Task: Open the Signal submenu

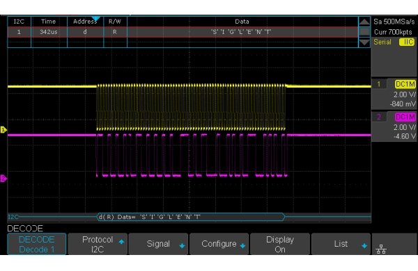Action: coord(158,244)
